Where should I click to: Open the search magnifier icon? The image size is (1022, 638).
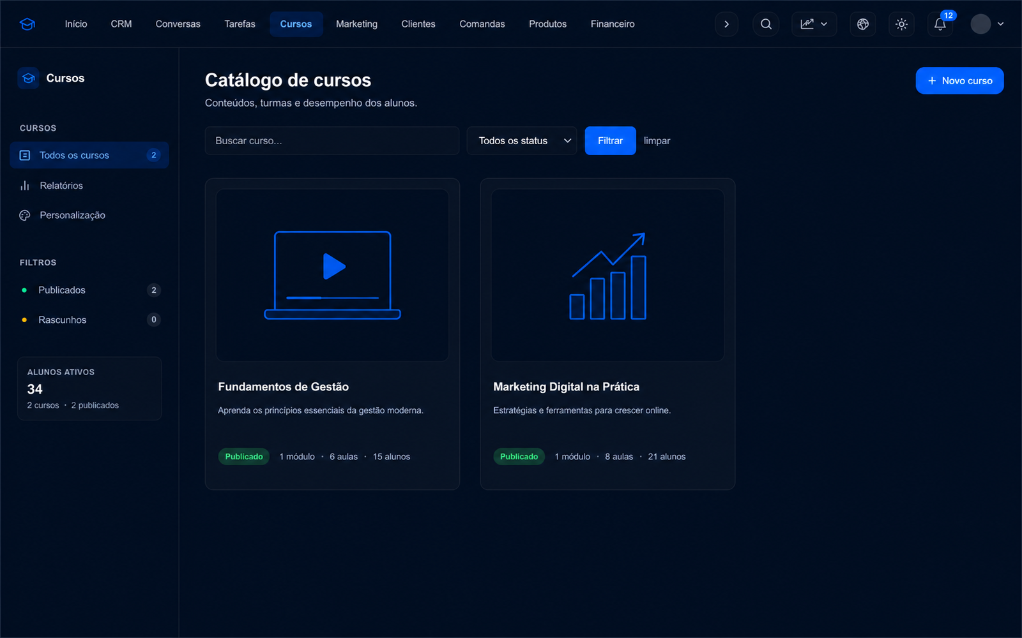tap(766, 24)
